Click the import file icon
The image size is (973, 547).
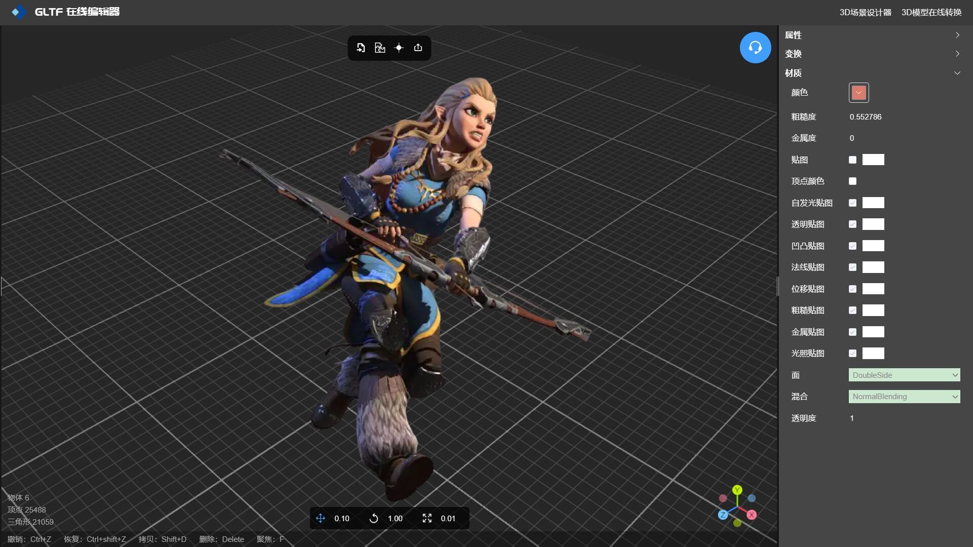[361, 48]
